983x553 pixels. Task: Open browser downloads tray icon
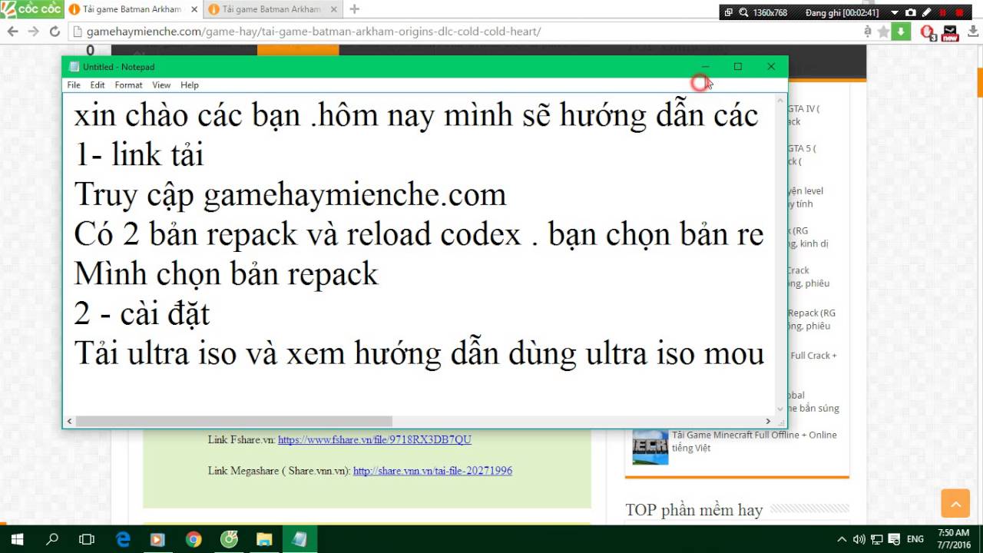click(x=971, y=31)
